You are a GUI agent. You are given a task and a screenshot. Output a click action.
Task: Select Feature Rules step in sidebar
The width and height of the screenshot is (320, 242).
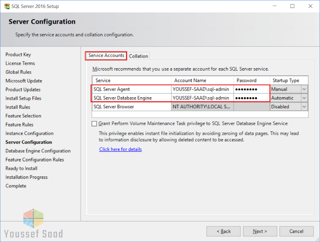coord(19,125)
